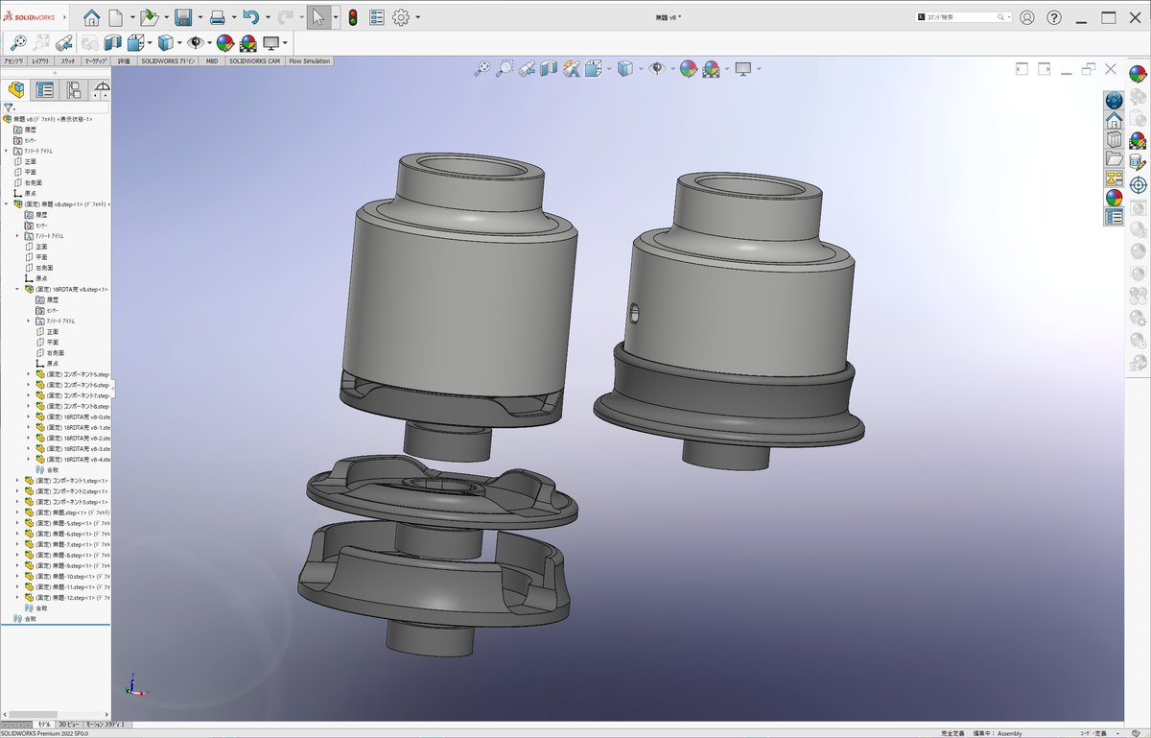Toggle Hide/Show Items in the viewport heads-up toolbar
The width and height of the screenshot is (1151, 738).
[656, 68]
